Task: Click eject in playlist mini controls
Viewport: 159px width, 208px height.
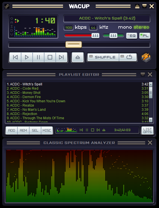Action: (104, 130)
